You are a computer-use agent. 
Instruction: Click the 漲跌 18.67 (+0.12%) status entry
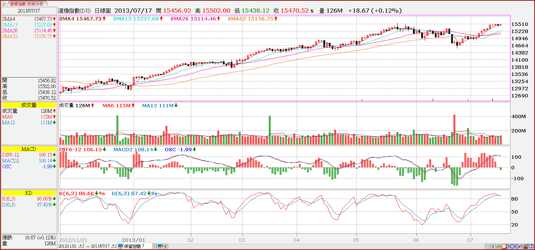[29, 238]
